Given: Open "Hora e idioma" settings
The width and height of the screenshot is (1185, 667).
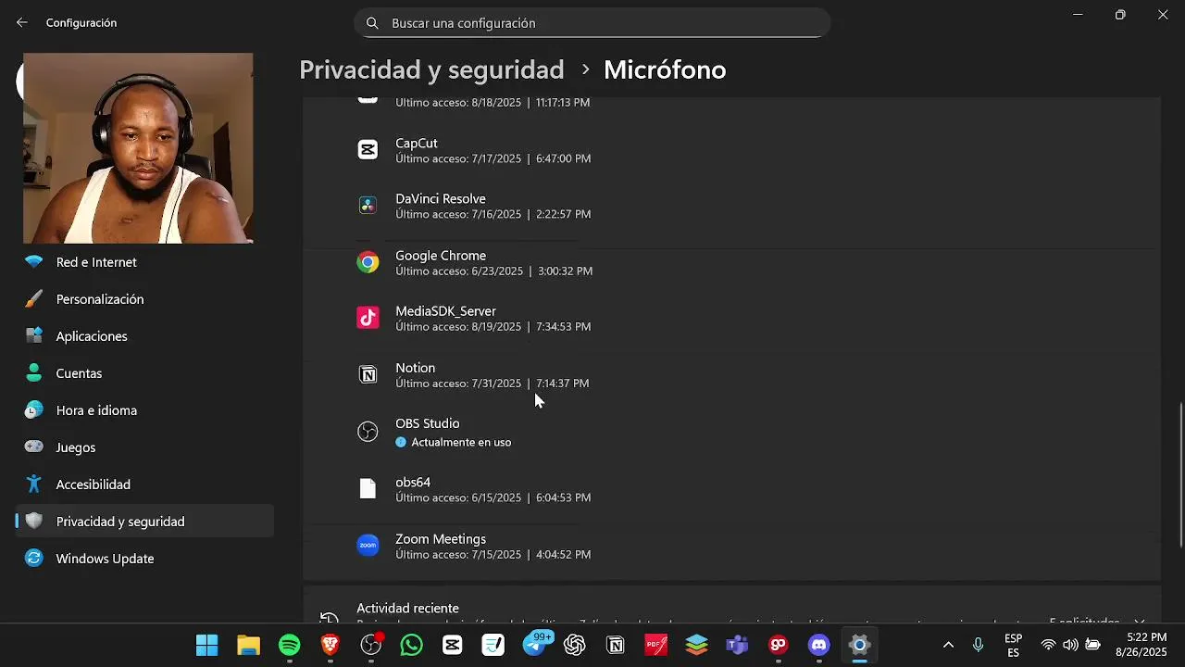Looking at the screenshot, I should pyautogui.click(x=144, y=410).
